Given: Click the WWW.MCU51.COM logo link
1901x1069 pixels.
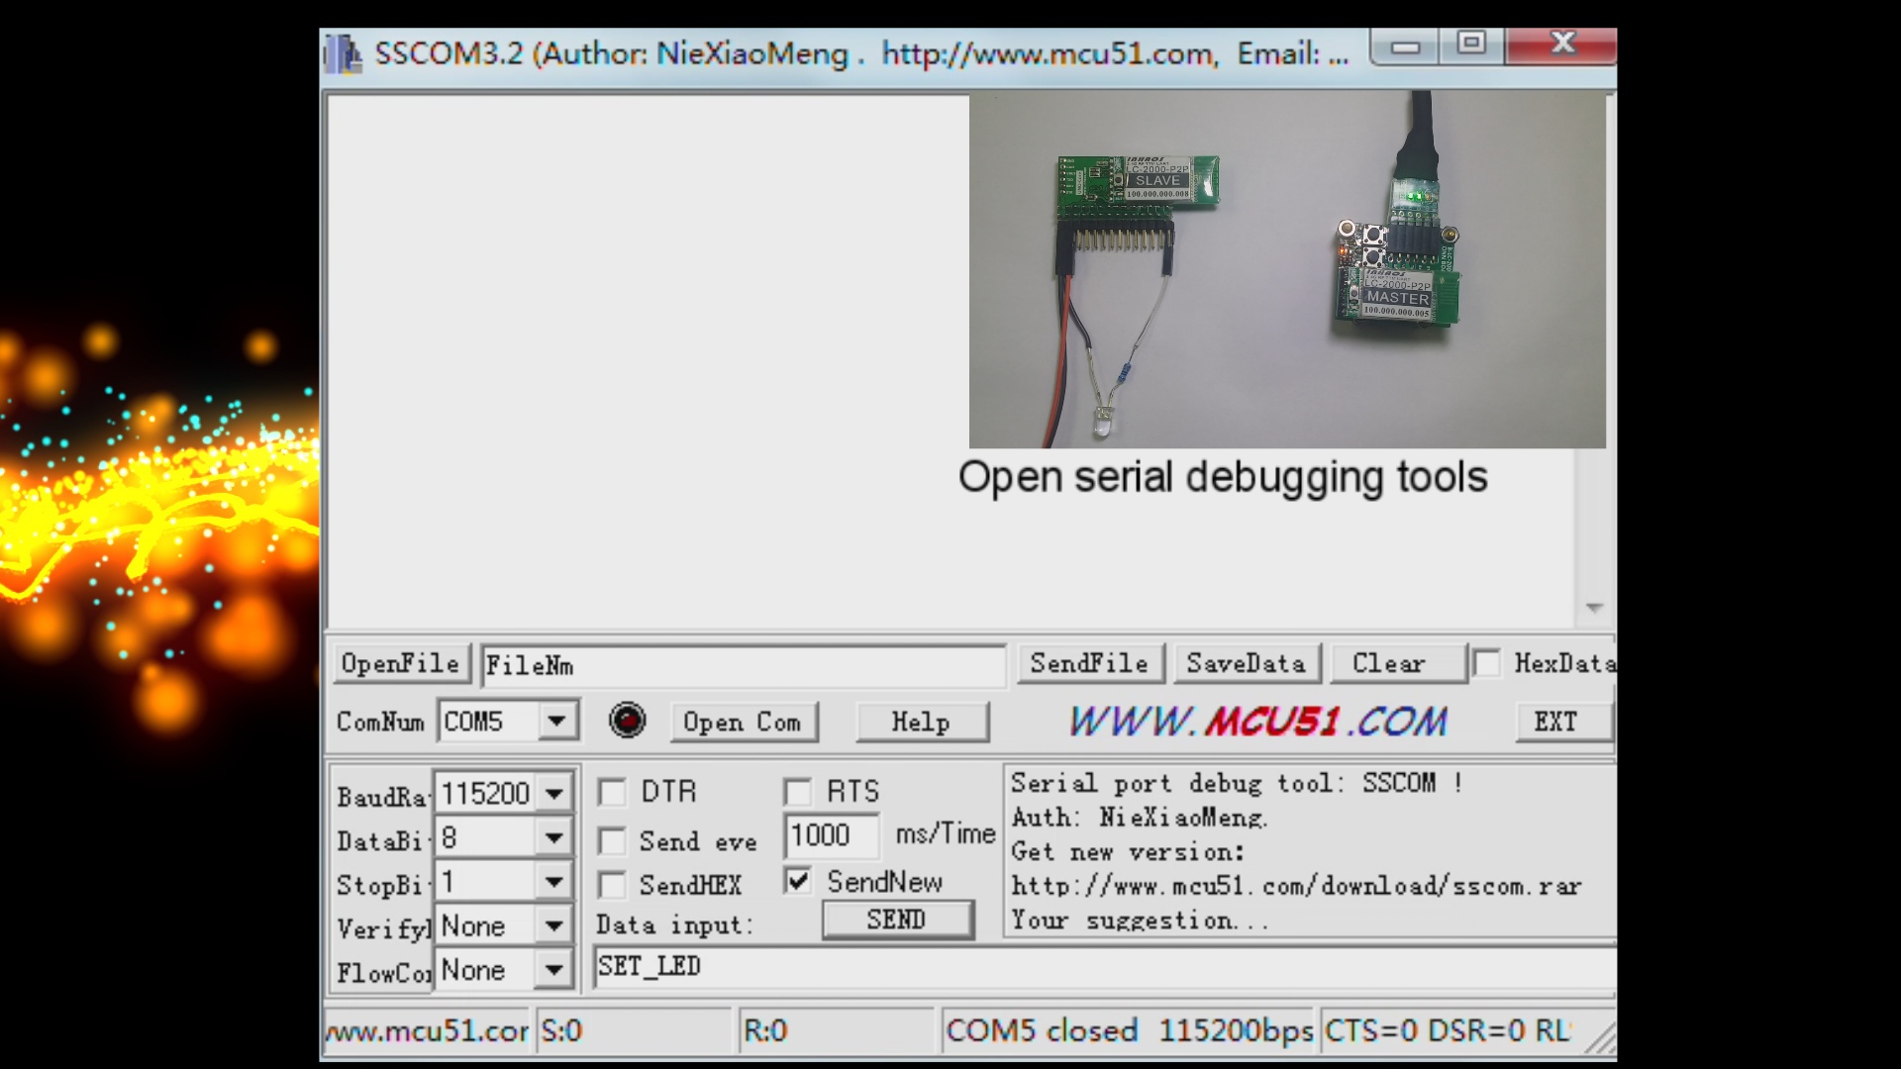Looking at the screenshot, I should [1257, 722].
